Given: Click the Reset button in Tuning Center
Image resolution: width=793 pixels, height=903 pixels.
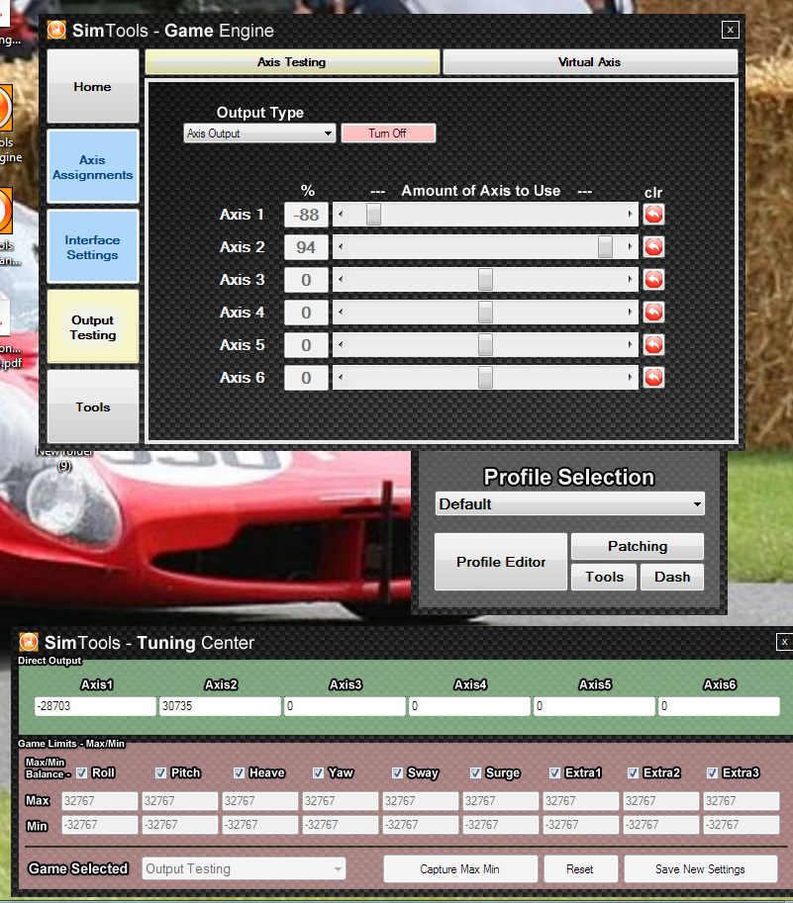Looking at the screenshot, I should 580,869.
